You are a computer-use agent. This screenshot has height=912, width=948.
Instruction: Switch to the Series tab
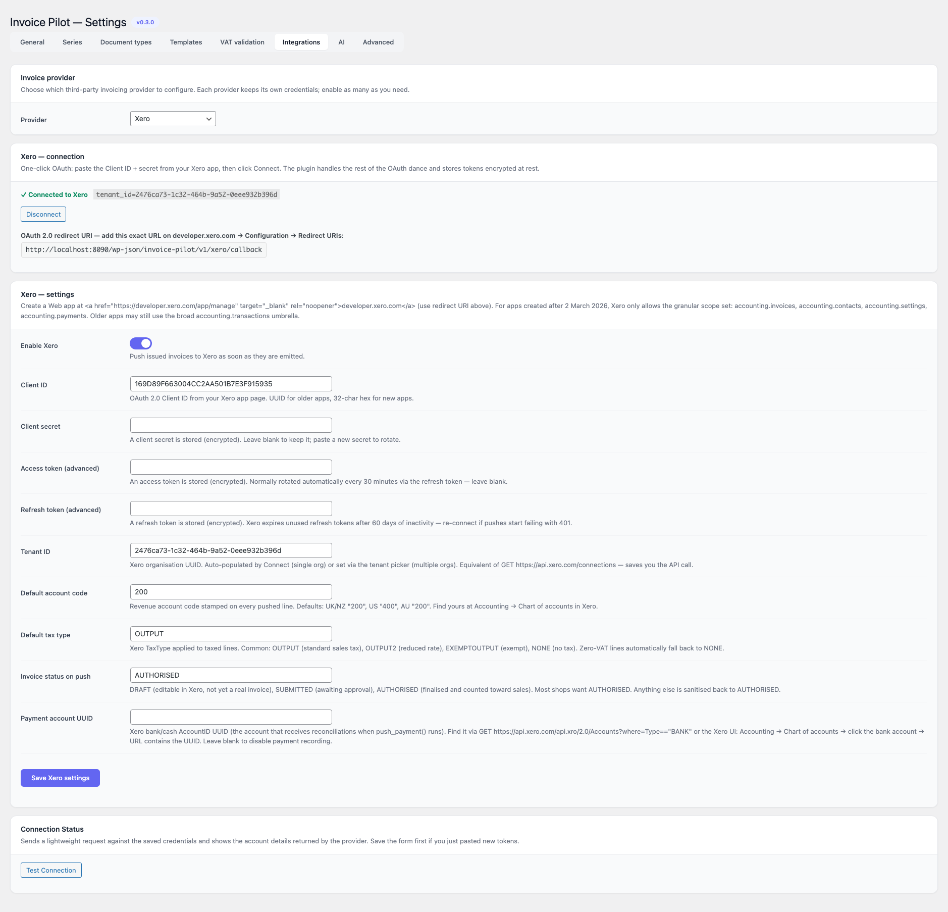(x=72, y=42)
